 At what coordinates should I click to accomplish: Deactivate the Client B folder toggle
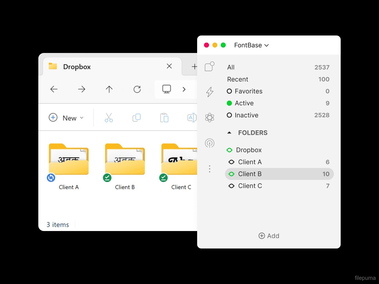click(231, 174)
